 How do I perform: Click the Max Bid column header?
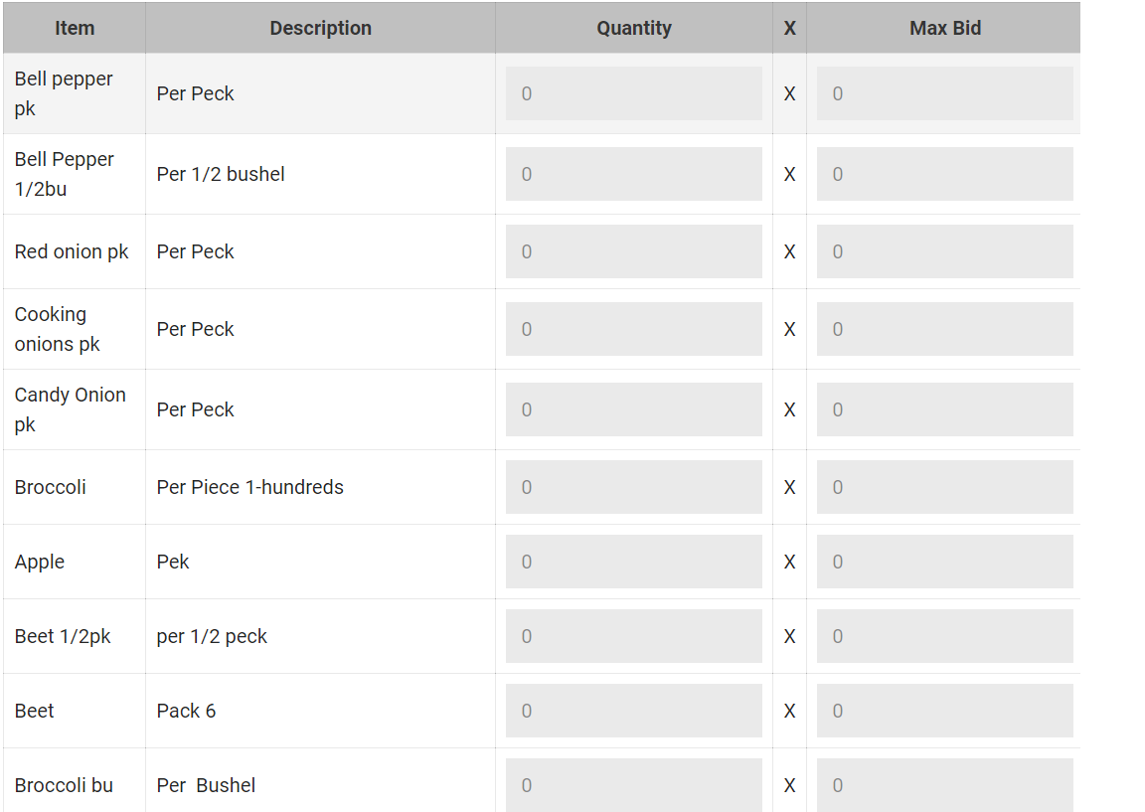tap(944, 28)
